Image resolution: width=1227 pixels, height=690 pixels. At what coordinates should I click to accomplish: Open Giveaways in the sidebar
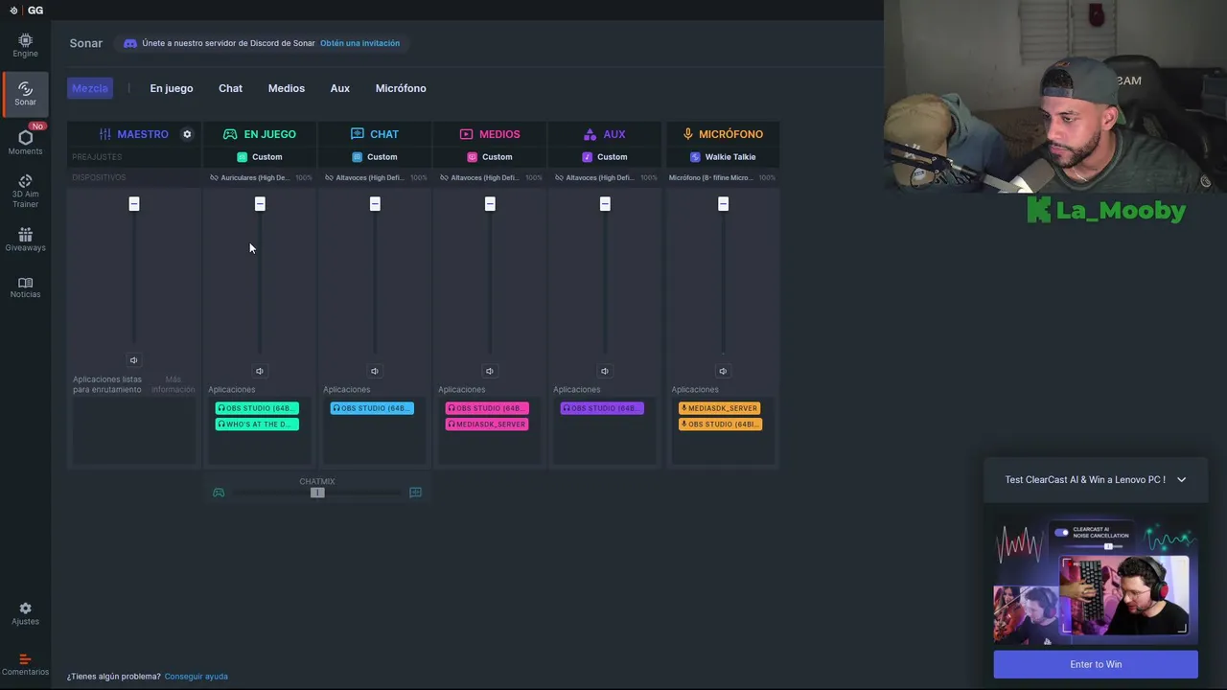25,240
